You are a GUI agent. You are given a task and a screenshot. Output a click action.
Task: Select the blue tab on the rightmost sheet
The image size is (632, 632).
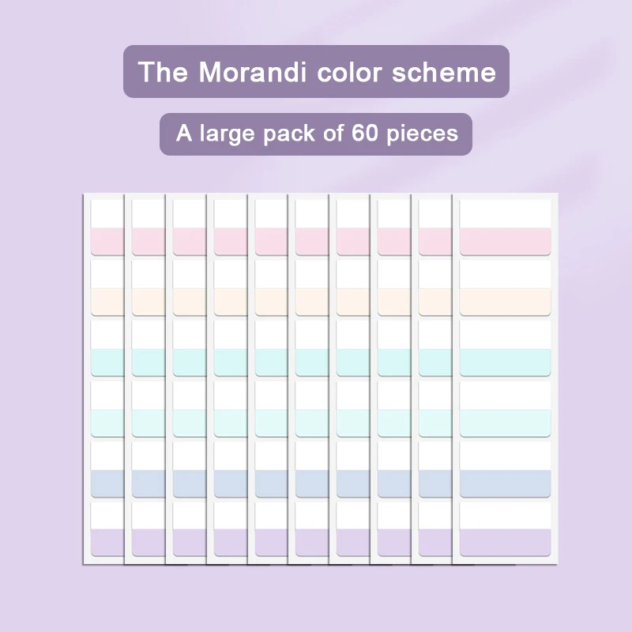click(x=505, y=483)
